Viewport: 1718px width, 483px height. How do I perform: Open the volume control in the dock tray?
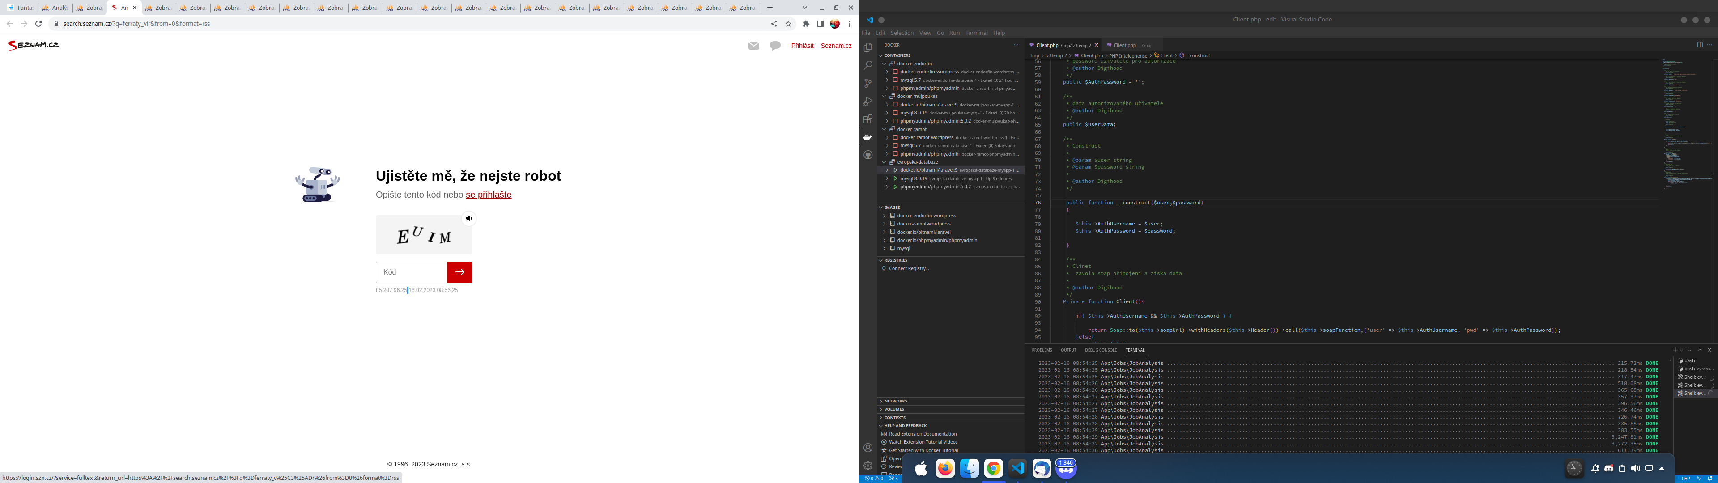coord(1635,468)
